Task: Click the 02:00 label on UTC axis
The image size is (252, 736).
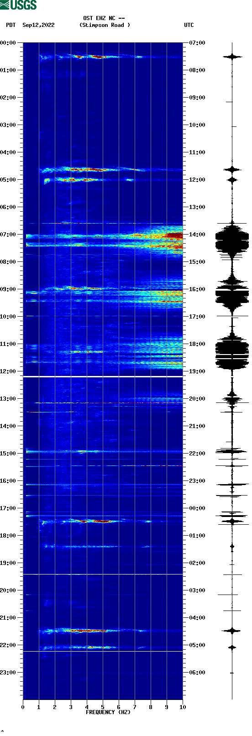Action: (x=197, y=563)
